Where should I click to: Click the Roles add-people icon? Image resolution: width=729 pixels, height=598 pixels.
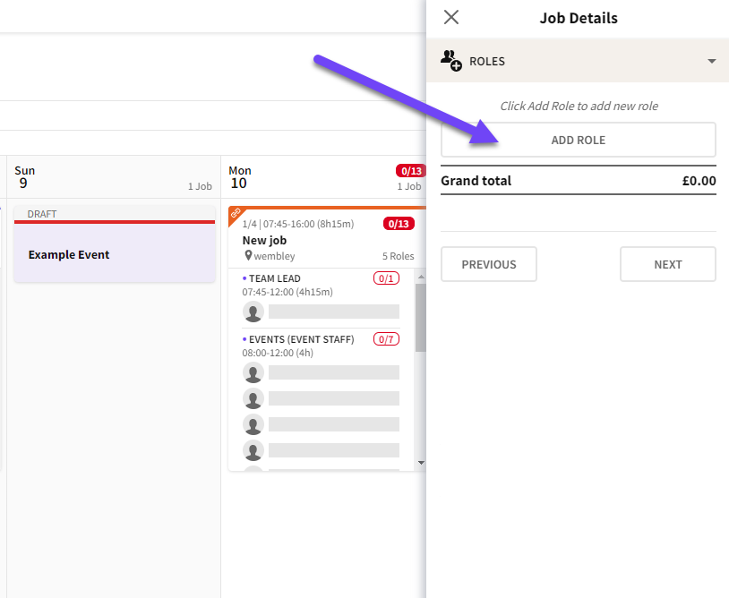tap(451, 61)
